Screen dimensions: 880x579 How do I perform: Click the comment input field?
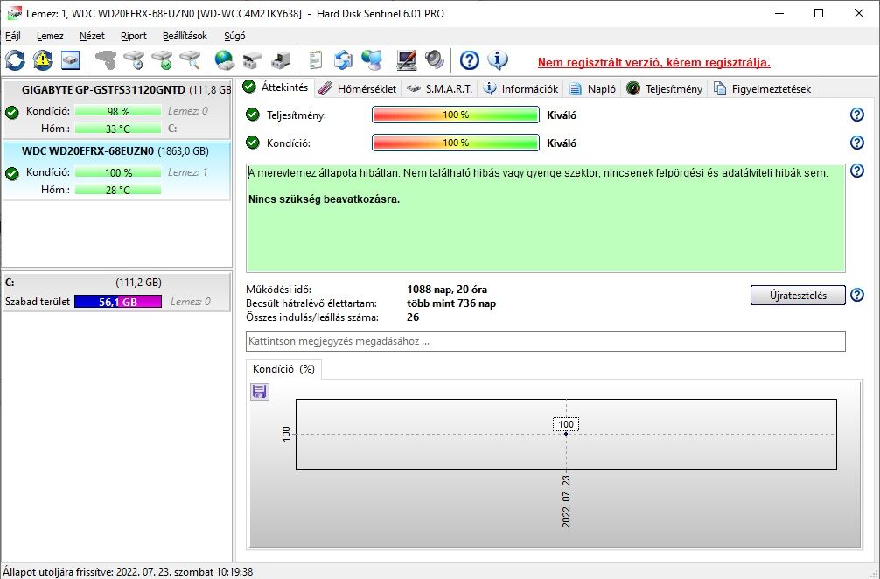pyautogui.click(x=546, y=341)
